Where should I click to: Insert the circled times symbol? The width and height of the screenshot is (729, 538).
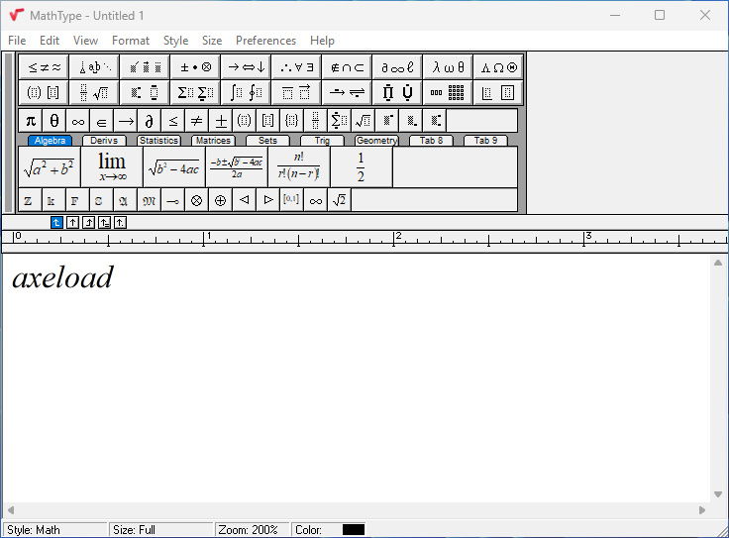coord(197,200)
